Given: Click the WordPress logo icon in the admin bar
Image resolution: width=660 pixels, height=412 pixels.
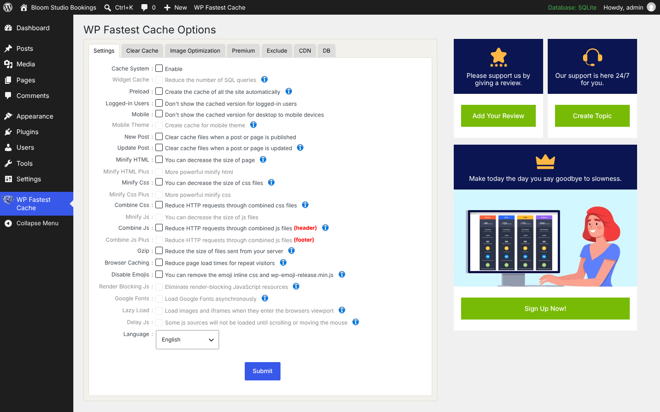Looking at the screenshot, I should pos(8,7).
